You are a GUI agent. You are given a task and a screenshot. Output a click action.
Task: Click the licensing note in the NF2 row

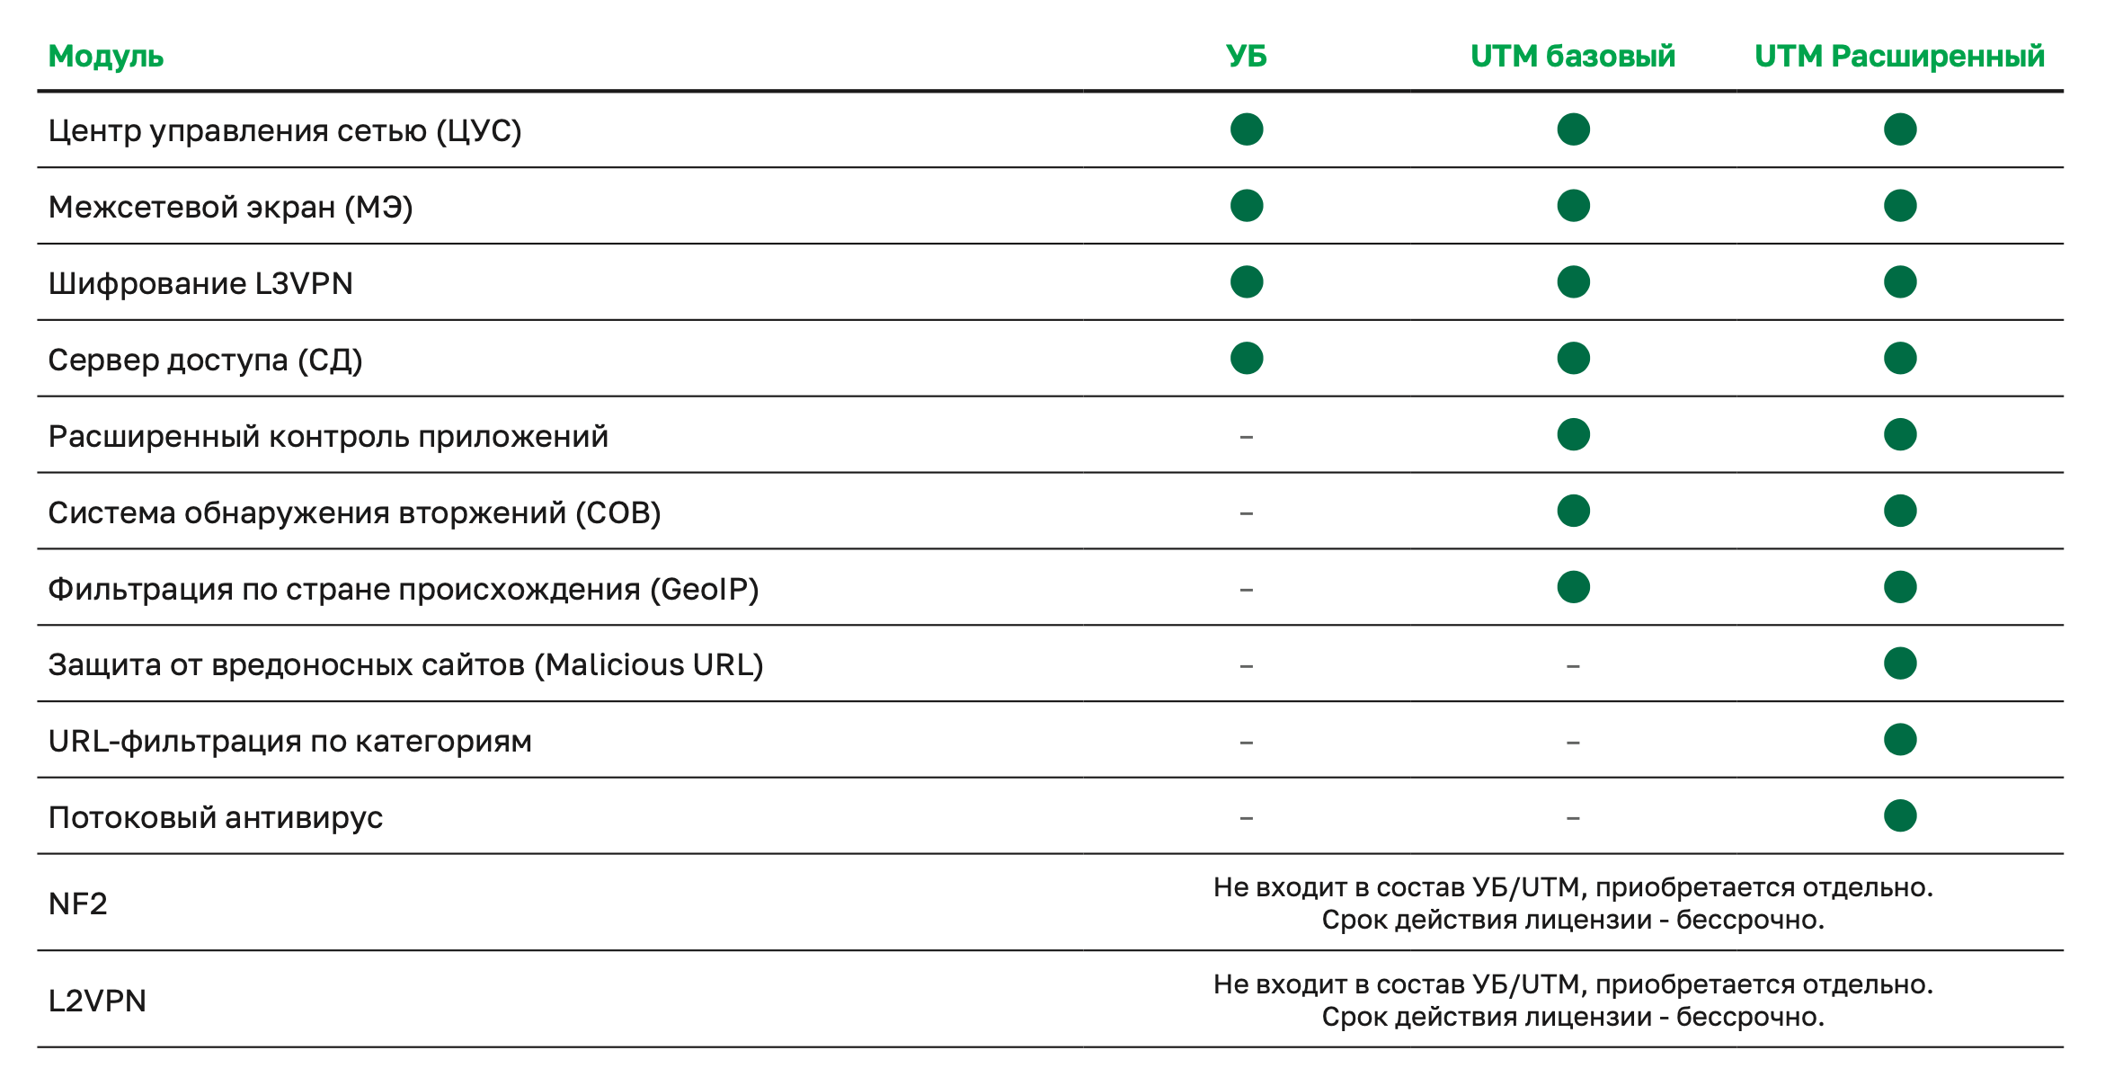tap(1573, 904)
